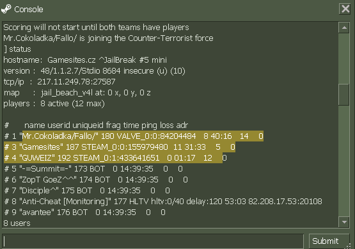
Task: Click the tcp/ip address line
Action: tap(59, 82)
